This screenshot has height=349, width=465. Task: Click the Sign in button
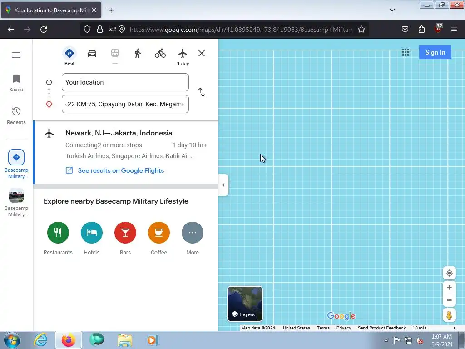pos(435,52)
